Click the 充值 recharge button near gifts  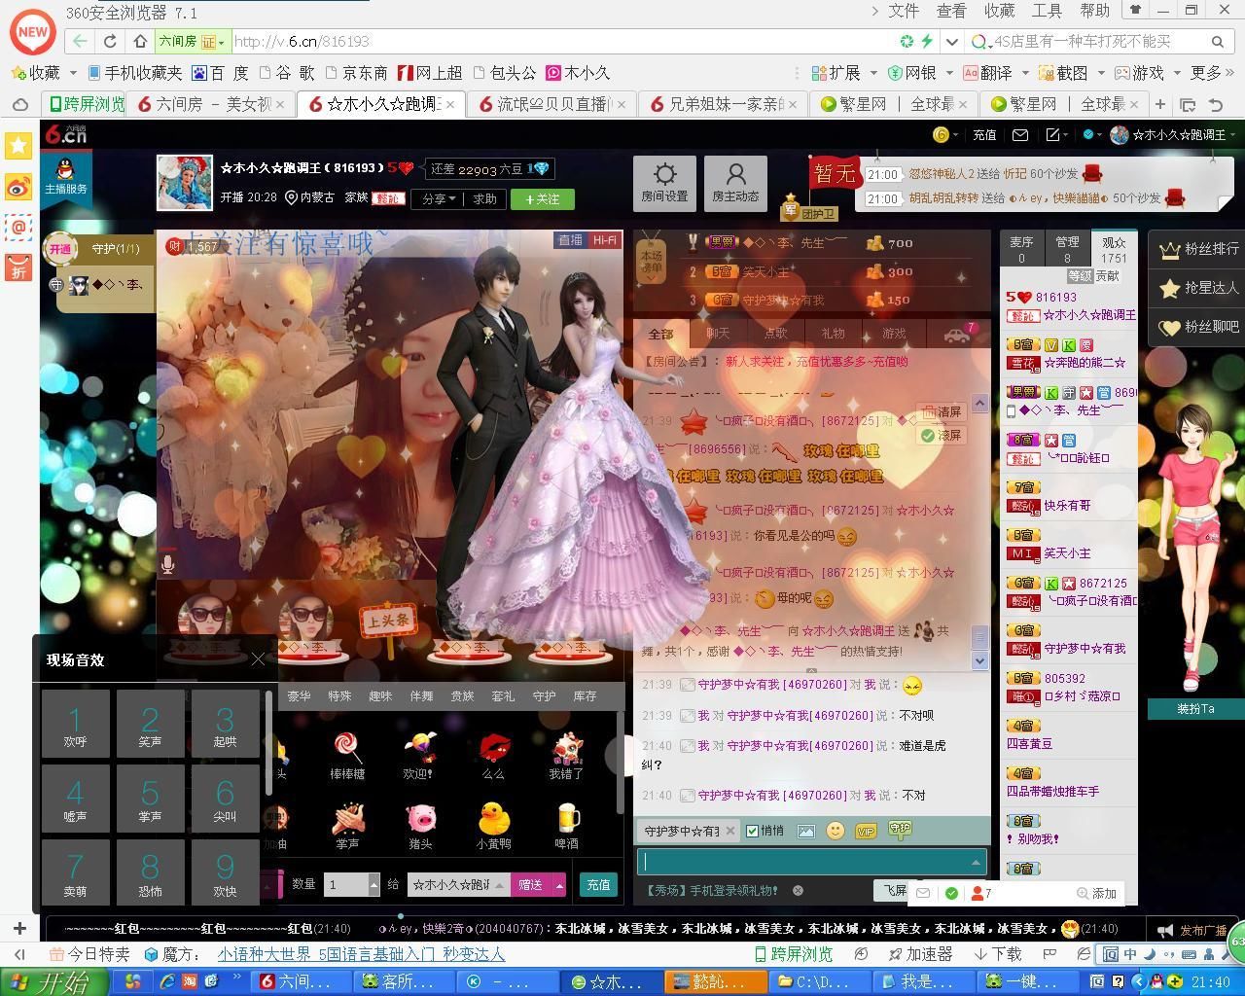pos(598,884)
